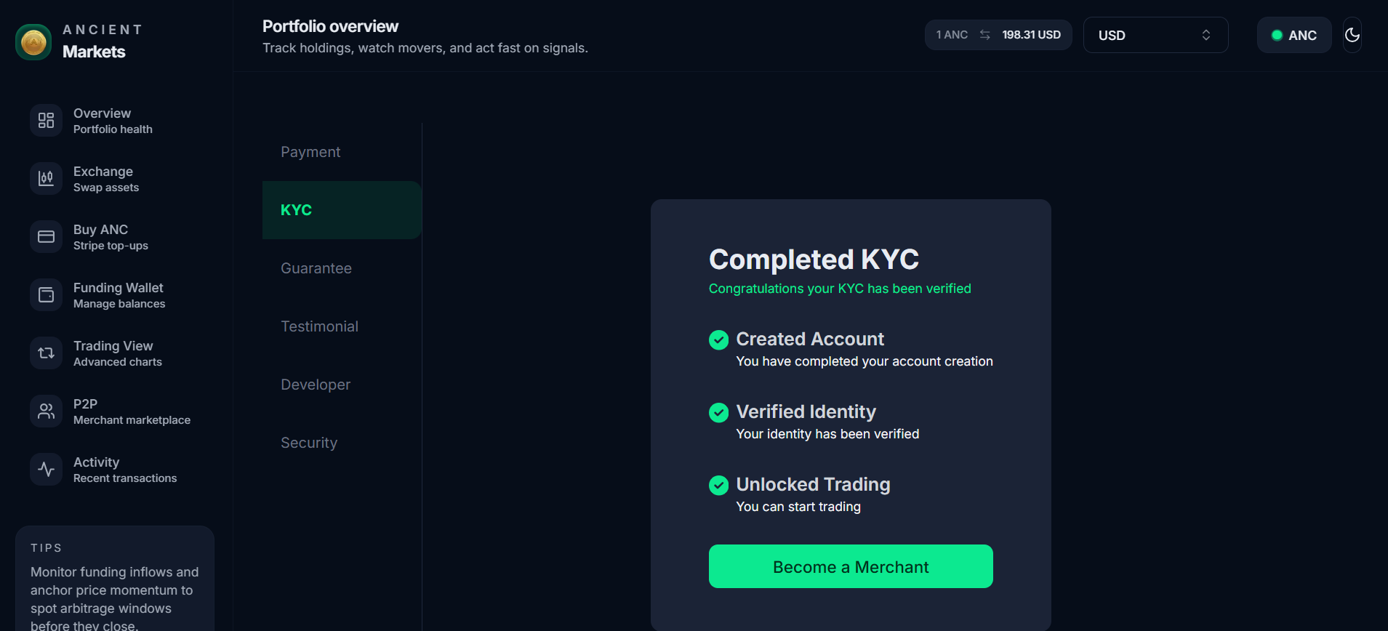Open the P2P merchant users icon

(x=46, y=411)
